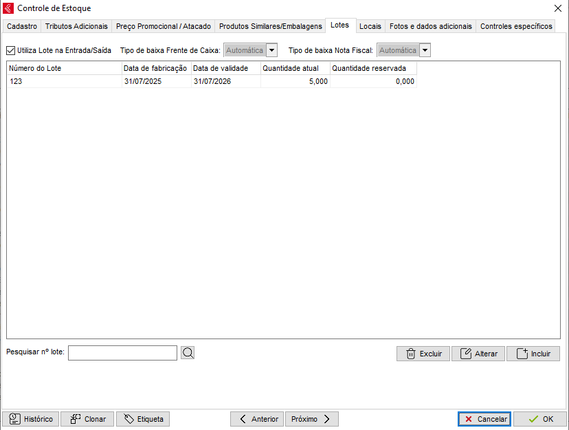This screenshot has height=430, width=569.
Task: Click the Pesquisar nº lote input field
Action: (122, 353)
